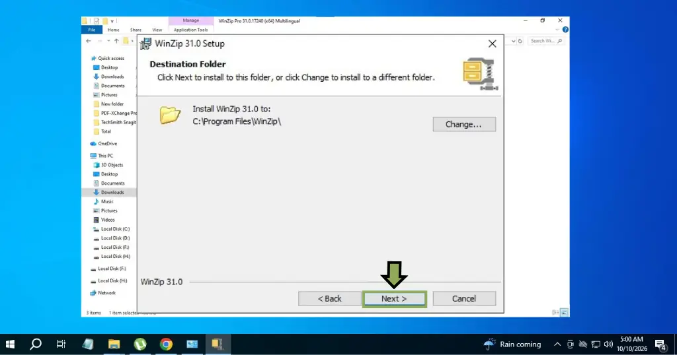Open Windows taskbar search
This screenshot has width=677, height=355.
pyautogui.click(x=36, y=344)
